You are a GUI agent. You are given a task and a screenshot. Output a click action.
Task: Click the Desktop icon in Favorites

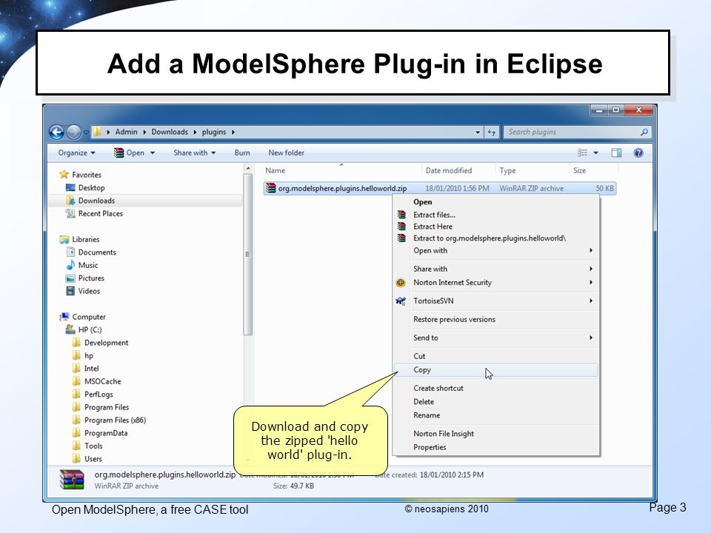coord(70,187)
